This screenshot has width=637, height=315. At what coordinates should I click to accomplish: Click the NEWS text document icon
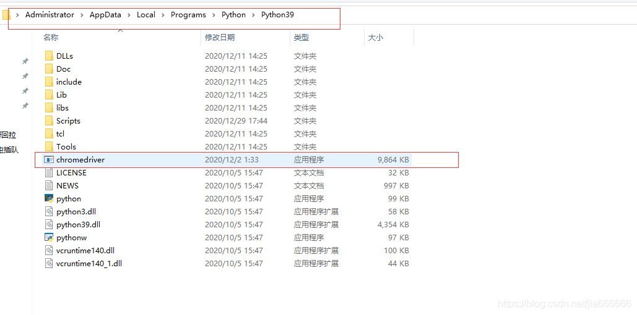(x=49, y=186)
